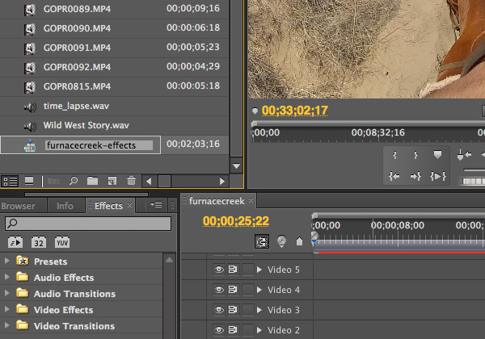
Task: Toggle Sync Lock on Video 4
Action: (233, 290)
